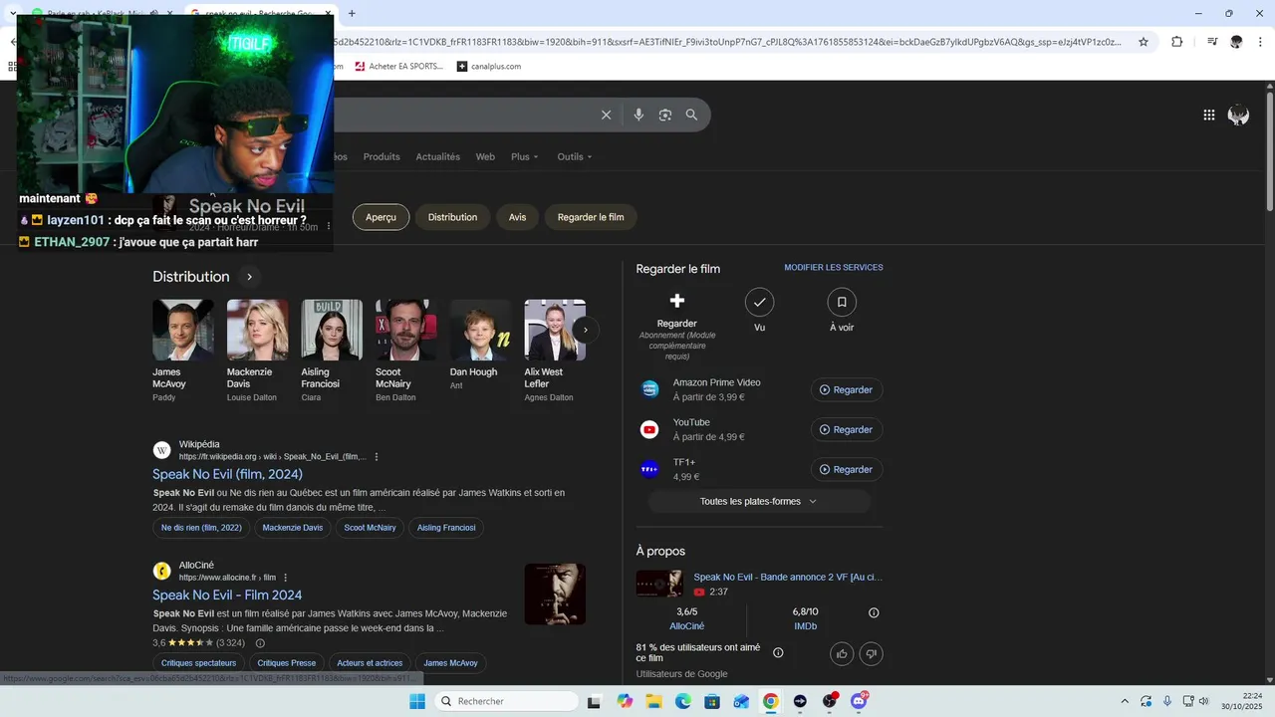Click the magnifier search submit icon
1275x717 pixels.
point(691,115)
